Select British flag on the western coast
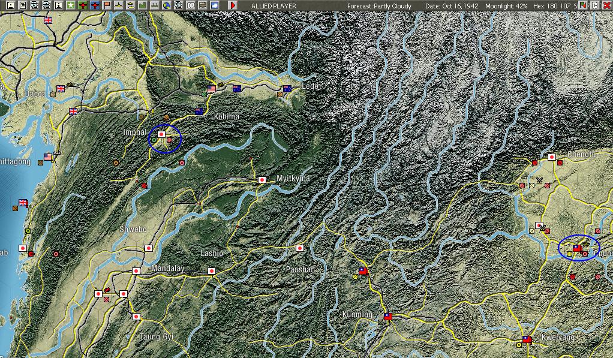The height and width of the screenshot is (358, 613). 23,203
